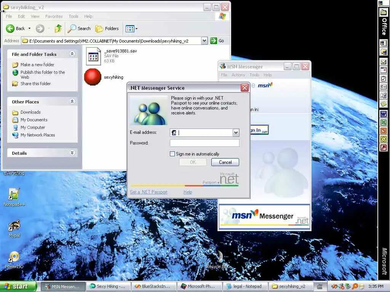The width and height of the screenshot is (390, 292).
Task: Click New Appointment calendar icon on Office bar
Action: coord(384,70)
